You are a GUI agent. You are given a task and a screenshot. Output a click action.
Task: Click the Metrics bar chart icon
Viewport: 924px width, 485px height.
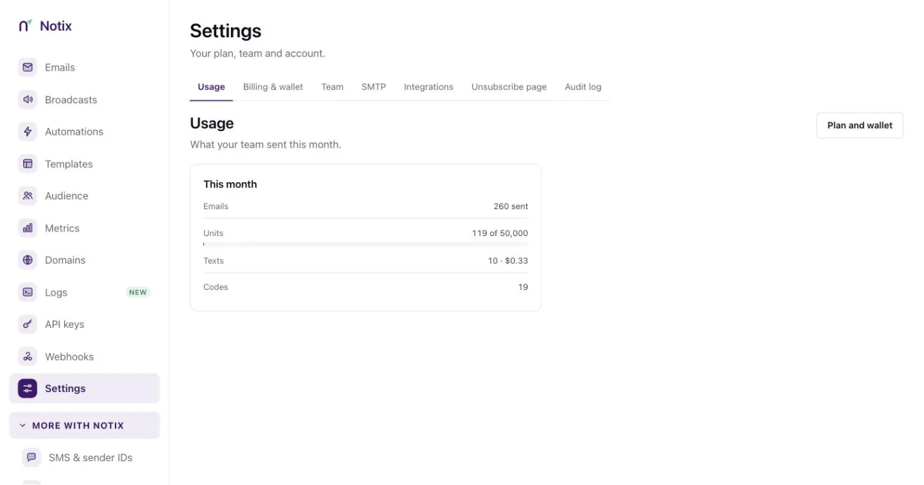pos(28,228)
